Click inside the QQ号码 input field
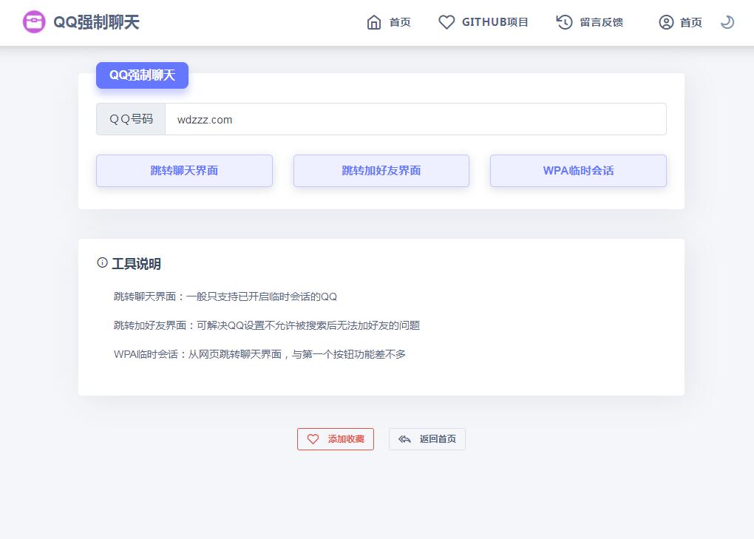The width and height of the screenshot is (754, 539). click(414, 119)
